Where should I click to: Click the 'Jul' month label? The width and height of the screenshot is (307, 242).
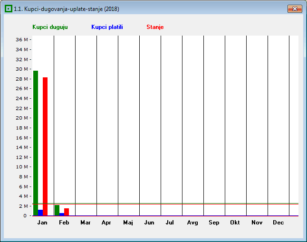pyautogui.click(x=170, y=223)
